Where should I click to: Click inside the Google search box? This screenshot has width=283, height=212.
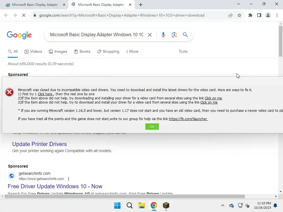click(96, 35)
